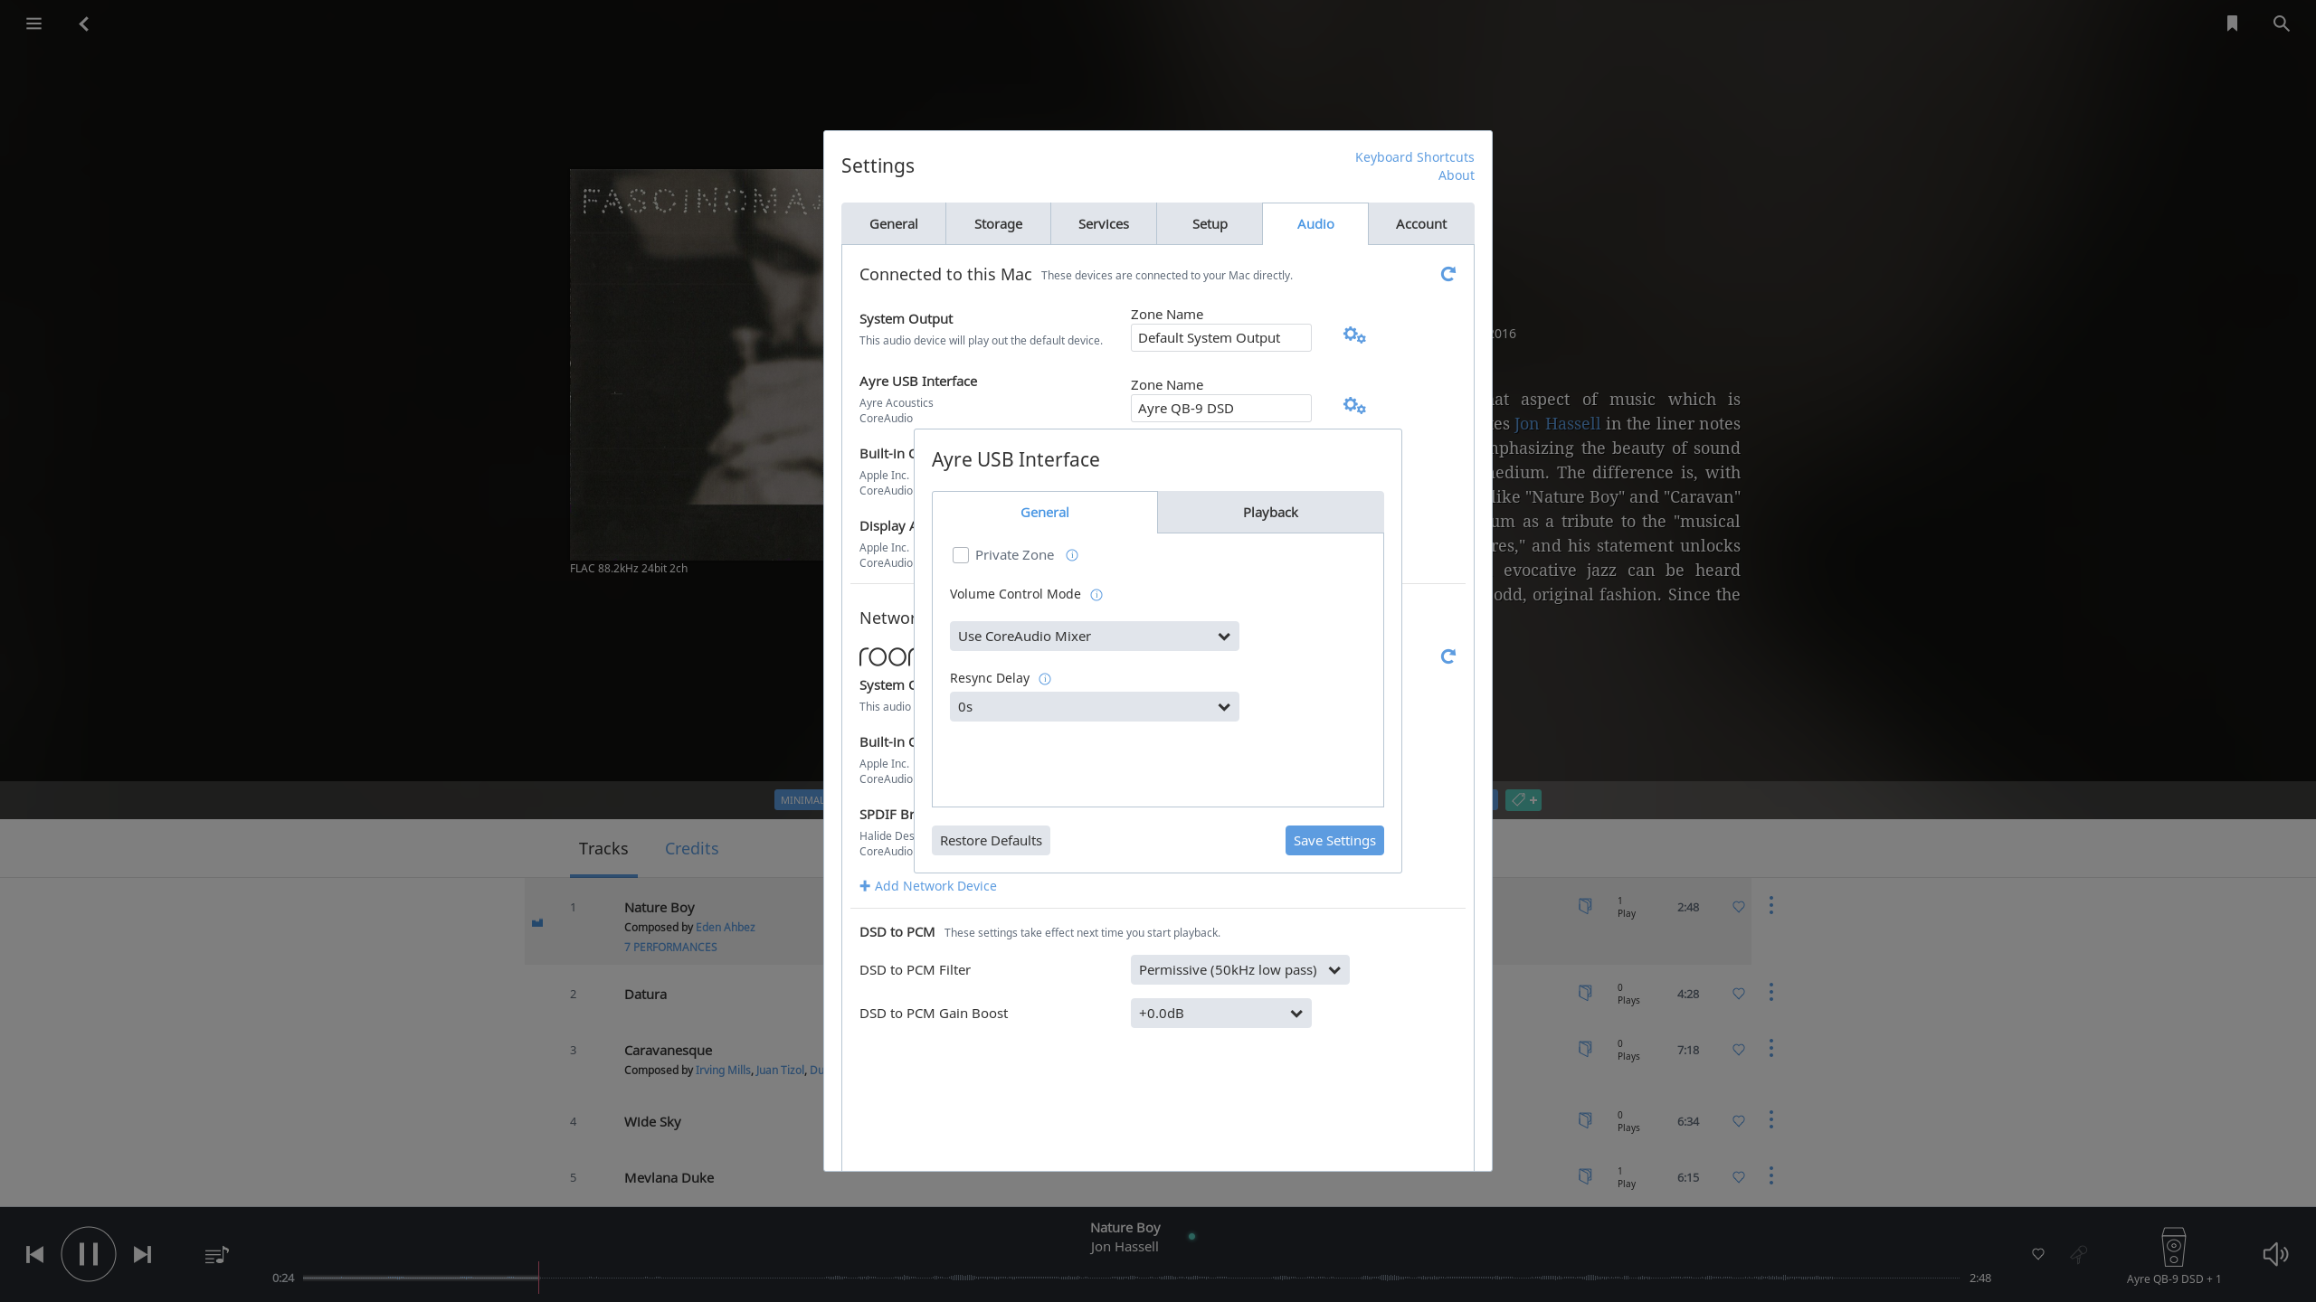Open the DSD to PCM Gain Boost dropdown
Image resolution: width=2316 pixels, height=1302 pixels.
click(x=1220, y=1014)
